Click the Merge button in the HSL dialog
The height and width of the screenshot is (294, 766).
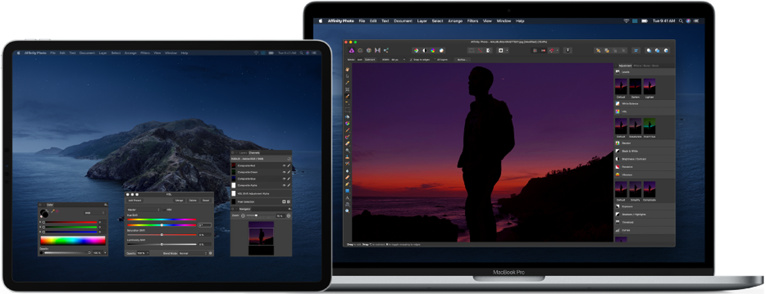pos(179,201)
